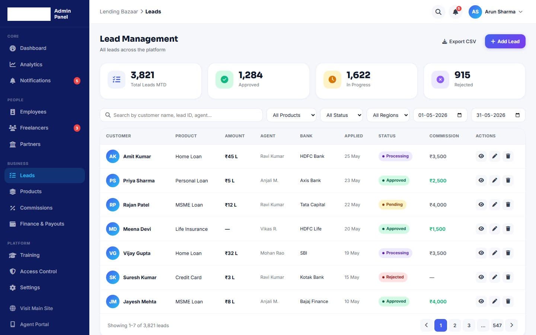Open the All Products filter dropdown
536x335 pixels.
[x=291, y=115]
